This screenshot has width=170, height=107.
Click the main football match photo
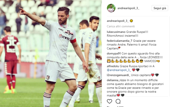(x=51, y=53)
